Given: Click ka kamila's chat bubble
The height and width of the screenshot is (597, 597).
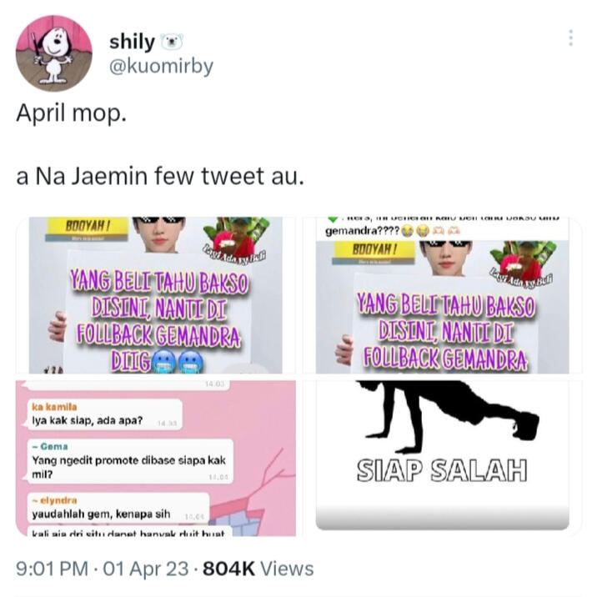Looking at the screenshot, I should pyautogui.click(x=105, y=415).
